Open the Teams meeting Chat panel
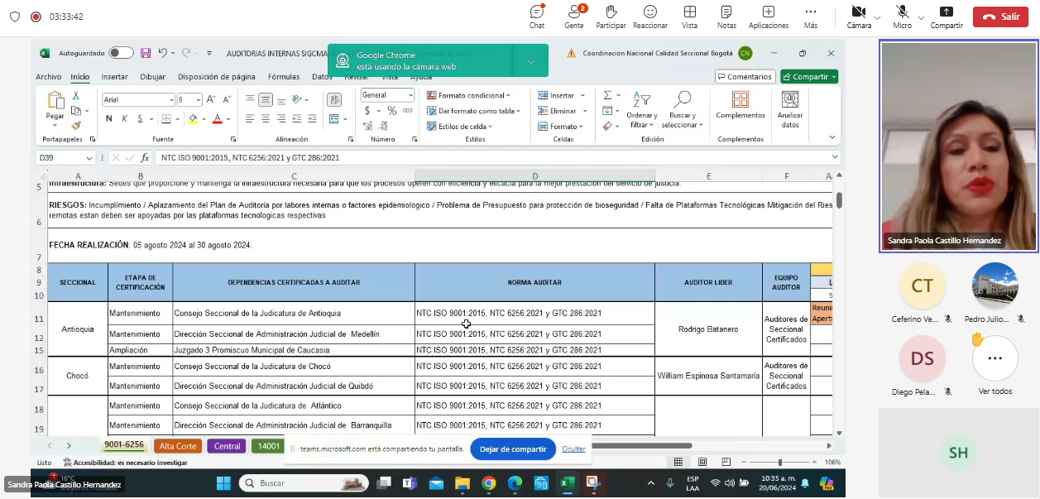Image resolution: width=1040 pixels, height=499 pixels. pos(537,17)
